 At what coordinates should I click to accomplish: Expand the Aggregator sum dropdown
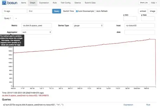tap(36, 32)
